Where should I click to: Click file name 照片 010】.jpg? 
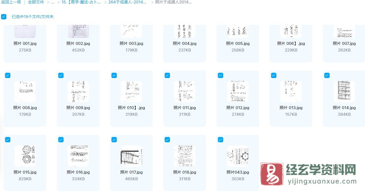click(131, 108)
